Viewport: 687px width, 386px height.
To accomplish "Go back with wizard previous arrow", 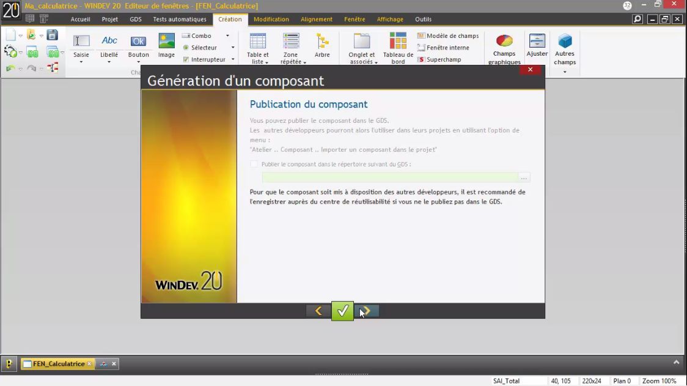I will click(318, 311).
